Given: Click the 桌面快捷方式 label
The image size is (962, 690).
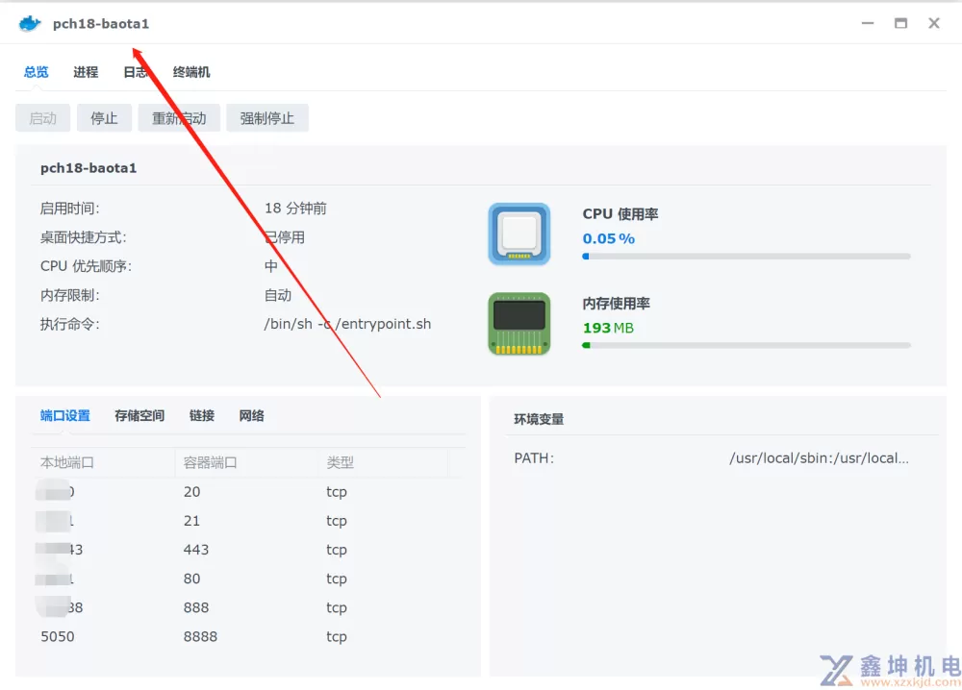Looking at the screenshot, I should 84,237.
